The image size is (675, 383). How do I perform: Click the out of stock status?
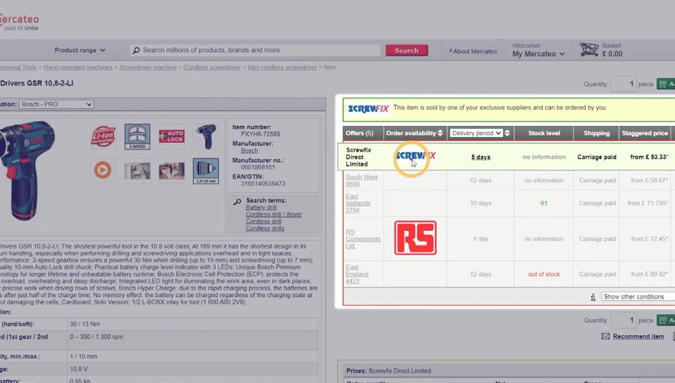coord(544,274)
